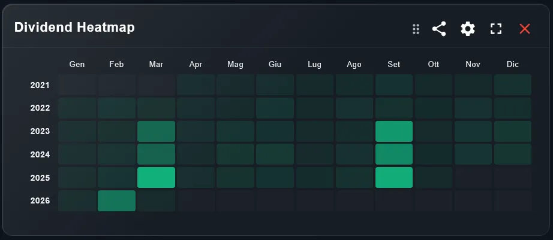Click the 'Ott' month header
Image resolution: width=553 pixels, height=240 pixels.
click(x=434, y=65)
